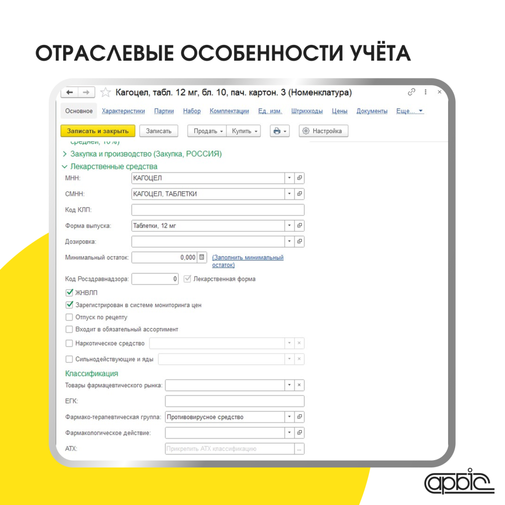Go forward with the right arrow button
Image resolution: width=505 pixels, height=505 pixels.
pos(86,92)
